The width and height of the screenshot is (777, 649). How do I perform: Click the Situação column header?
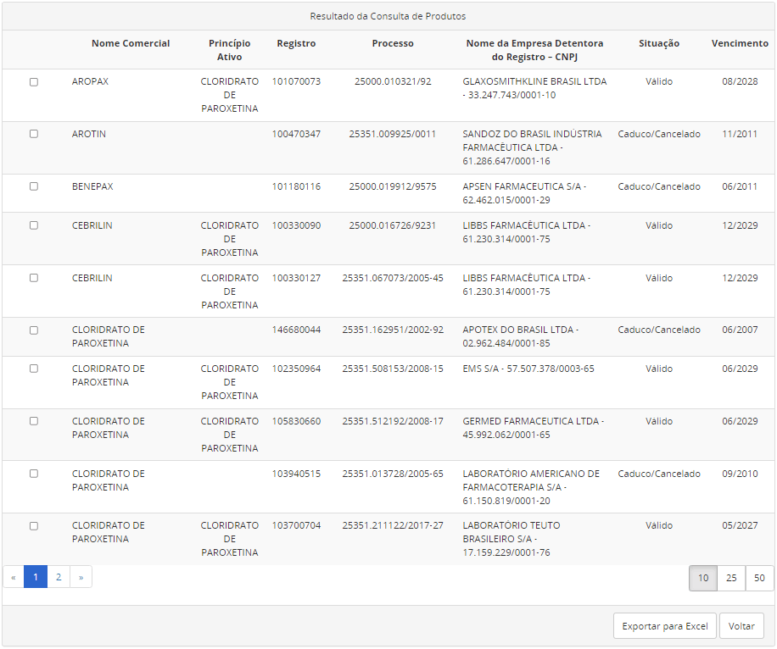[659, 44]
